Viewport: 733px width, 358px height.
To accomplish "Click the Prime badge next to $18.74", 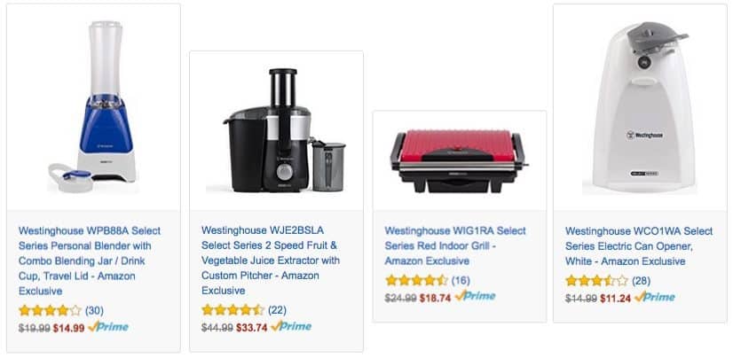I will click(x=475, y=297).
